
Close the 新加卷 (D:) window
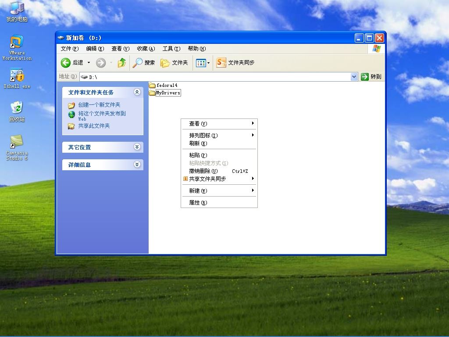click(379, 38)
